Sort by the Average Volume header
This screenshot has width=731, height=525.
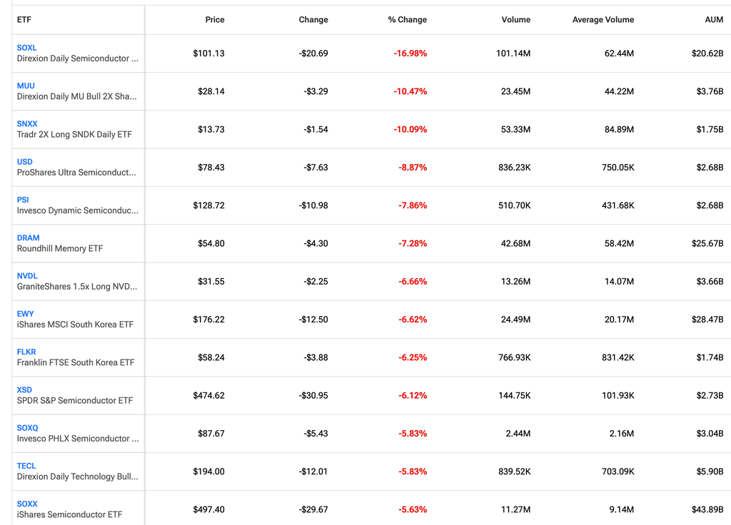coord(603,19)
